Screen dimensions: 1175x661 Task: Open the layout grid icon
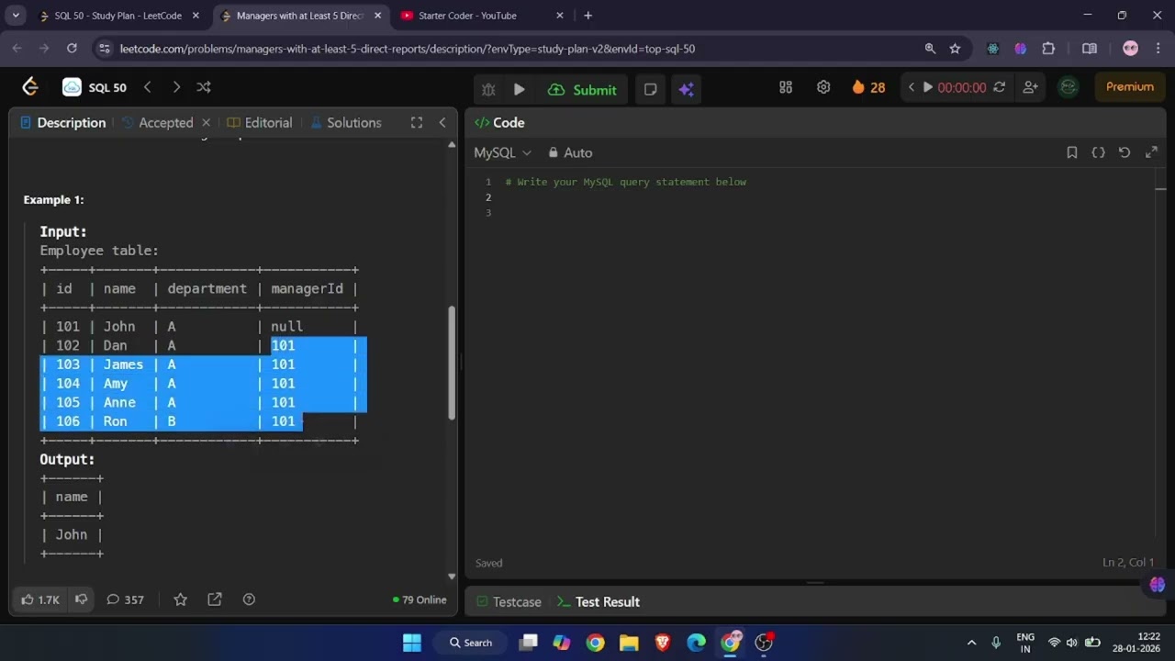tap(786, 87)
